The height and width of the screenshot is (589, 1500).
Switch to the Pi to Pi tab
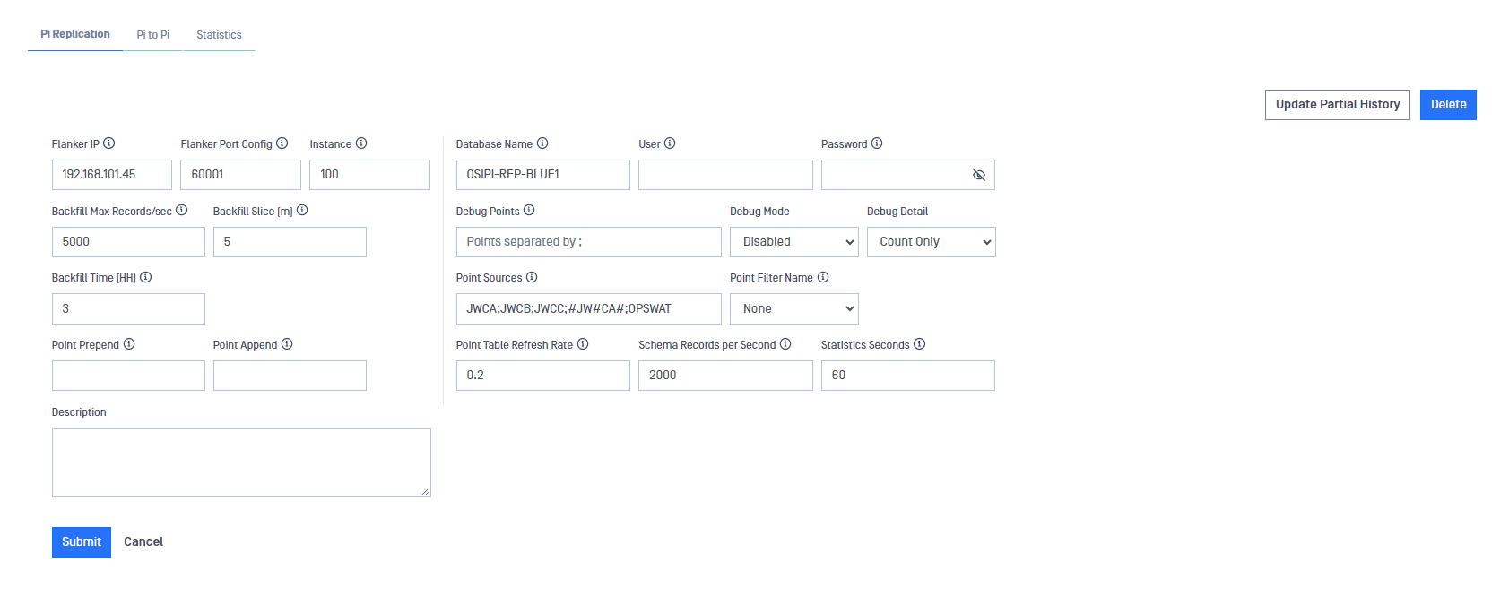tap(153, 35)
